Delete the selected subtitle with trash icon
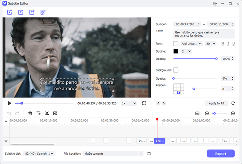This screenshot has height=164, width=242. point(30,113)
